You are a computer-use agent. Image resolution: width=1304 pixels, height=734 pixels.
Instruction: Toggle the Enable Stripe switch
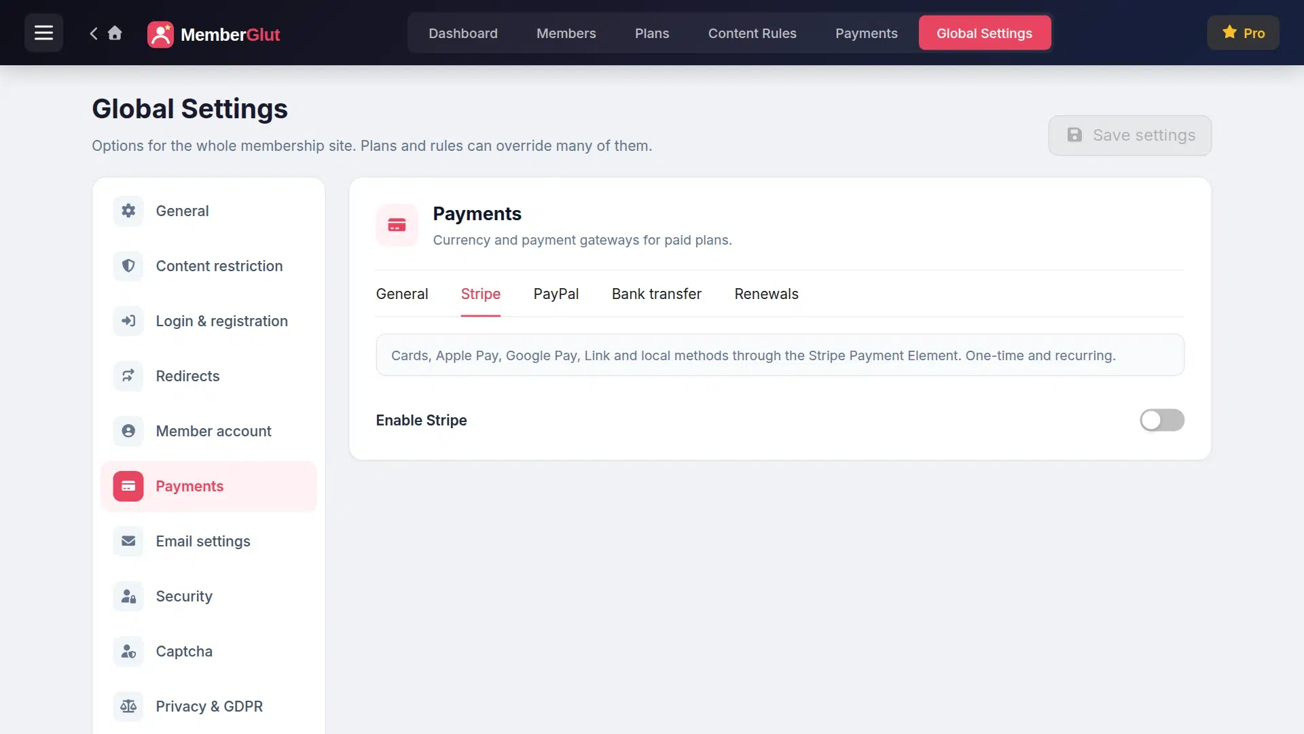[1161, 420]
